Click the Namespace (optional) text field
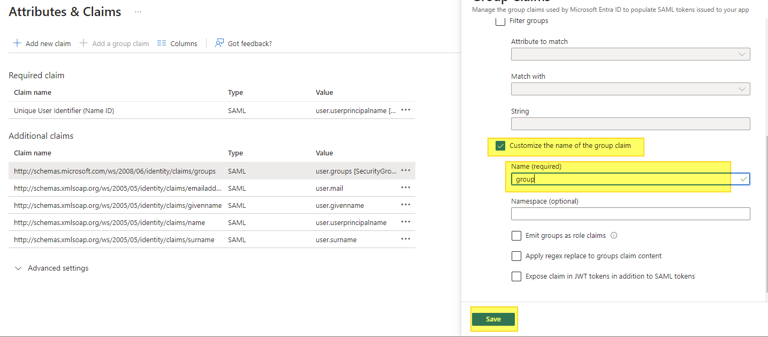Image resolution: width=768 pixels, height=337 pixels. (x=630, y=214)
